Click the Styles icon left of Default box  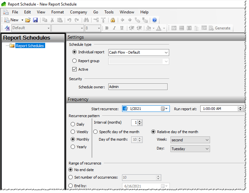click(7, 28)
